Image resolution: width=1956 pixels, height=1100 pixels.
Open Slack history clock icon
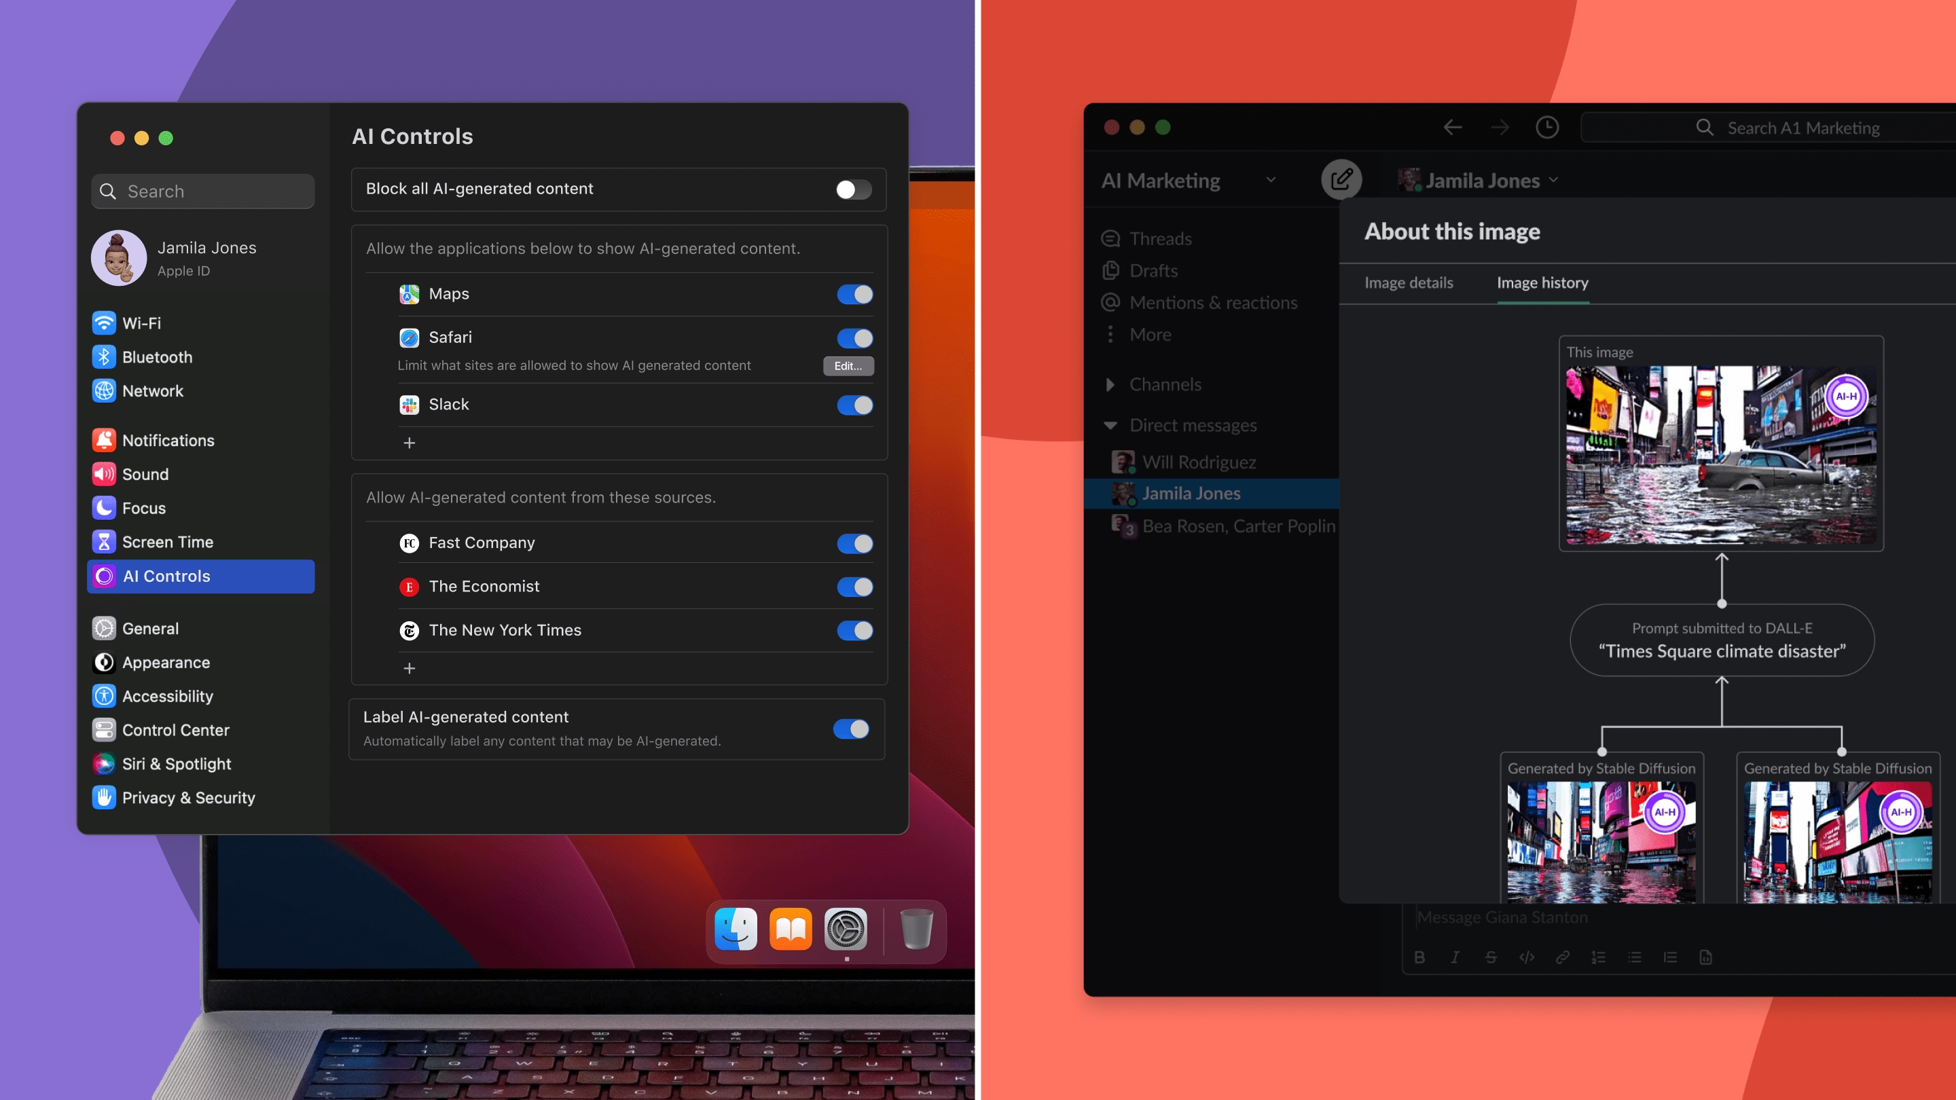1546,127
